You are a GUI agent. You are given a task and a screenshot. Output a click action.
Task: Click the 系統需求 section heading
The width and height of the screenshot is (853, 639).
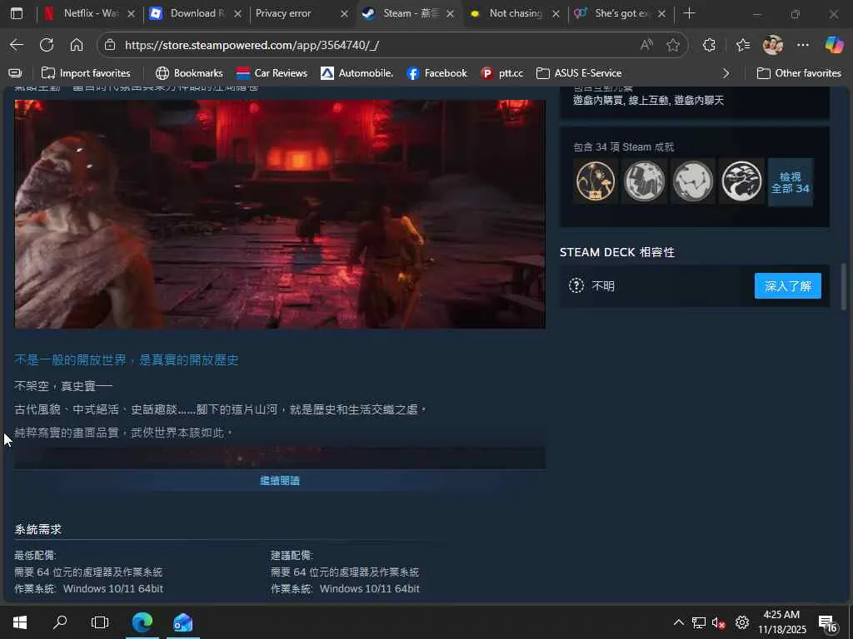(x=37, y=530)
